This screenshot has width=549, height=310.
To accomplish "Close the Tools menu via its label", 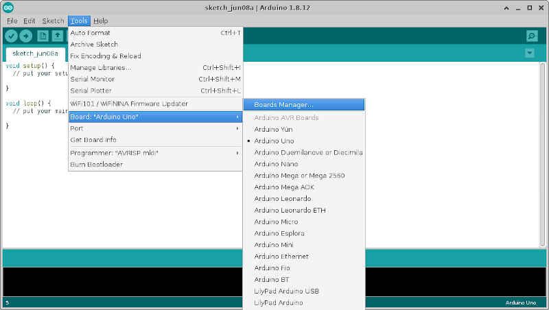I will [x=79, y=21].
